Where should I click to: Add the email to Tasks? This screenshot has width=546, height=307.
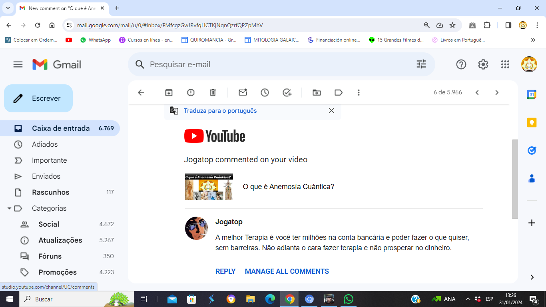(x=287, y=93)
